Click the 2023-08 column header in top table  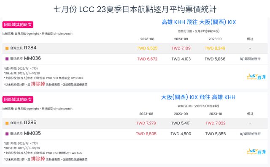(x=147, y=39)
